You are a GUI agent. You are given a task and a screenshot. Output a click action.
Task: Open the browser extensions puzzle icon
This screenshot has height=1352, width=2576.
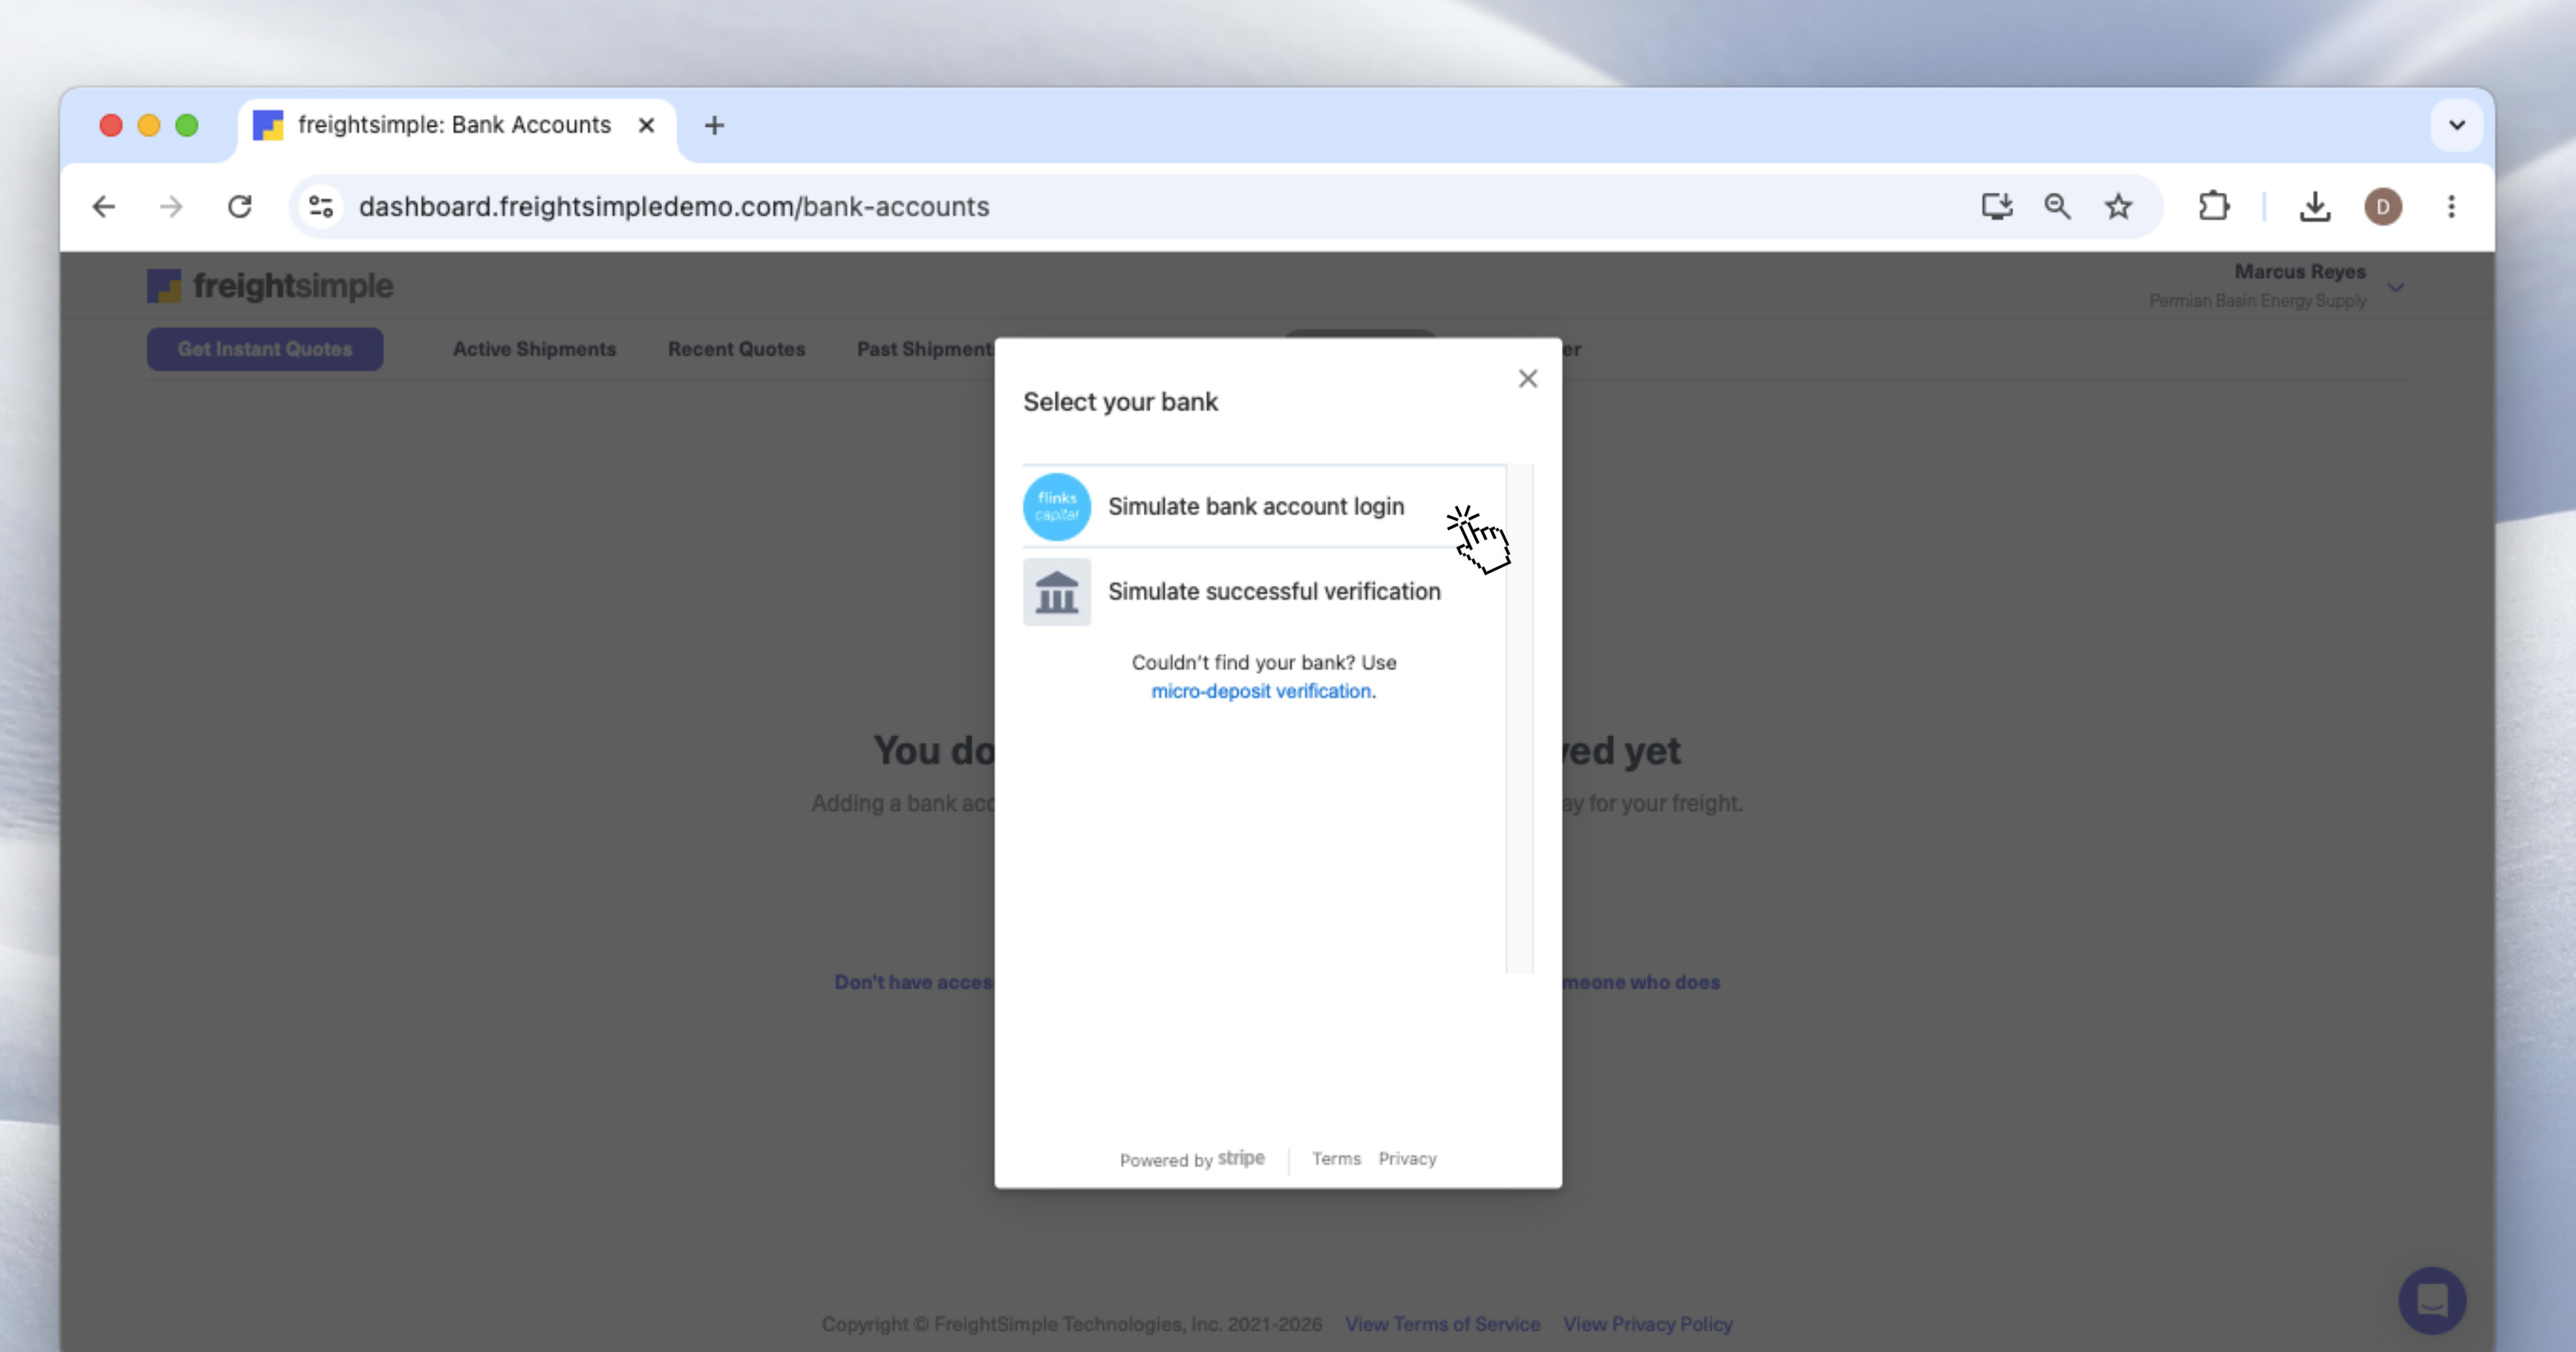coord(2214,207)
